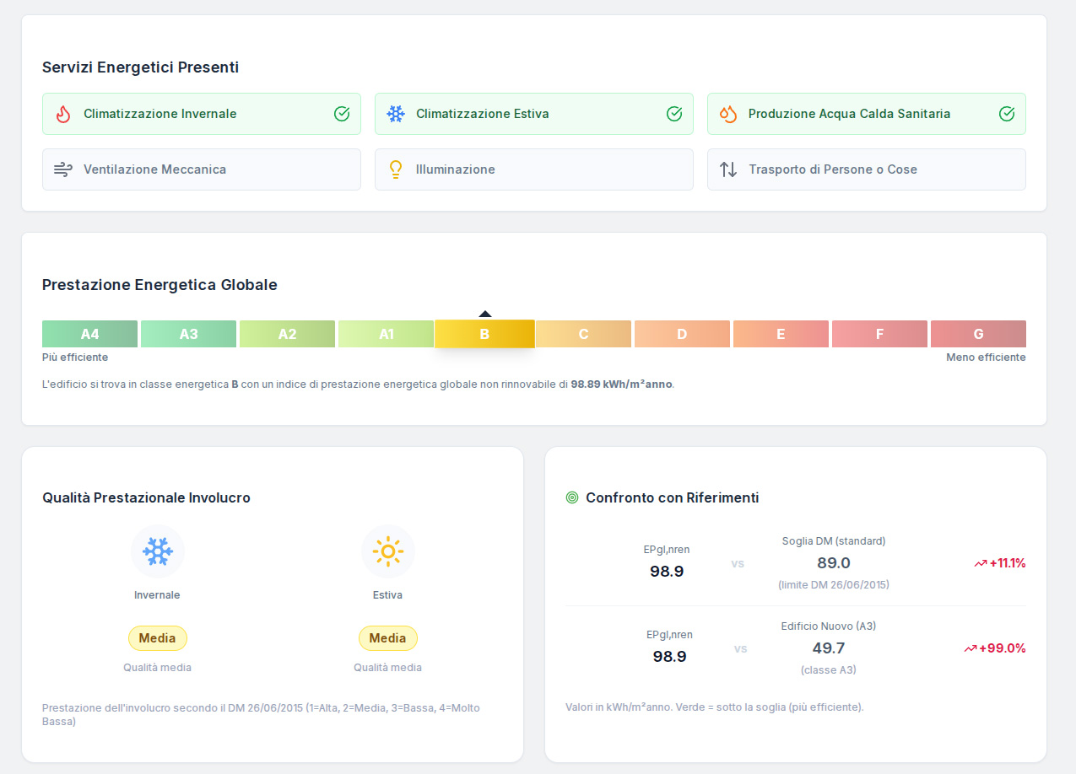Toggle the checkmark on Climatizzazione Invernale

point(342,114)
